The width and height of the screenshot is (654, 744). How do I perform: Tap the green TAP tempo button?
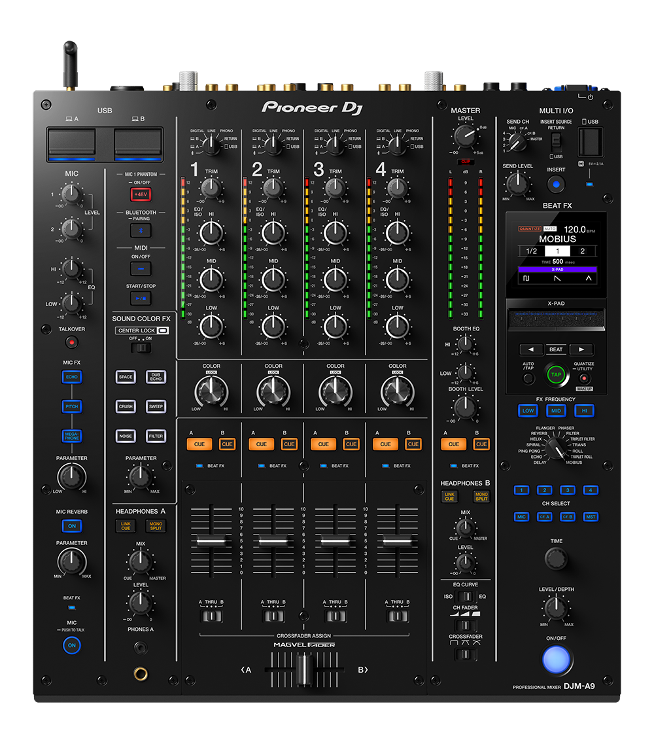pyautogui.click(x=556, y=375)
